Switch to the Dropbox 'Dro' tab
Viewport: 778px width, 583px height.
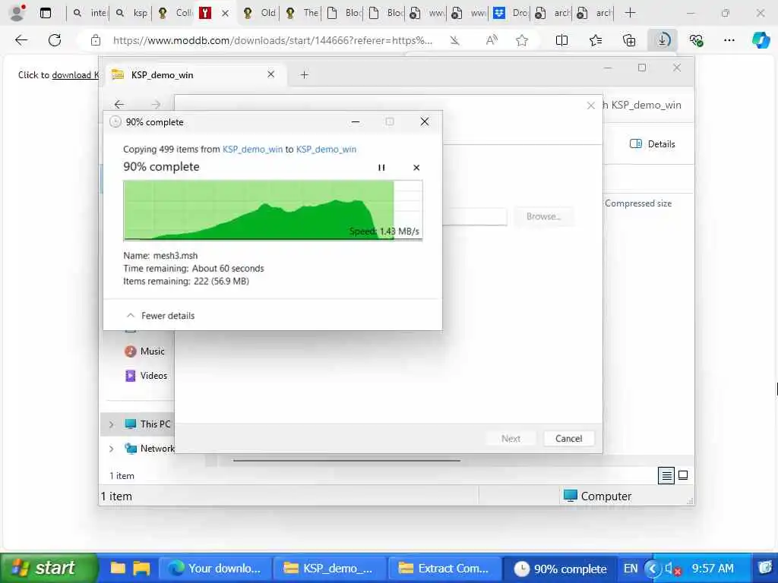pos(511,13)
